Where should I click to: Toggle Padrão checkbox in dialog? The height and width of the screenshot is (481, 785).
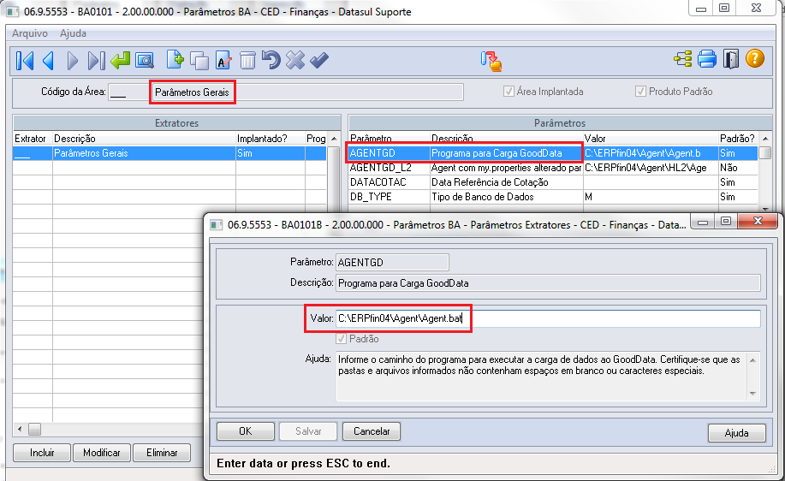click(x=342, y=339)
